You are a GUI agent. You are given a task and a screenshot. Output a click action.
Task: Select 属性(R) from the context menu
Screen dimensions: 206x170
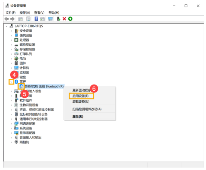(78, 116)
